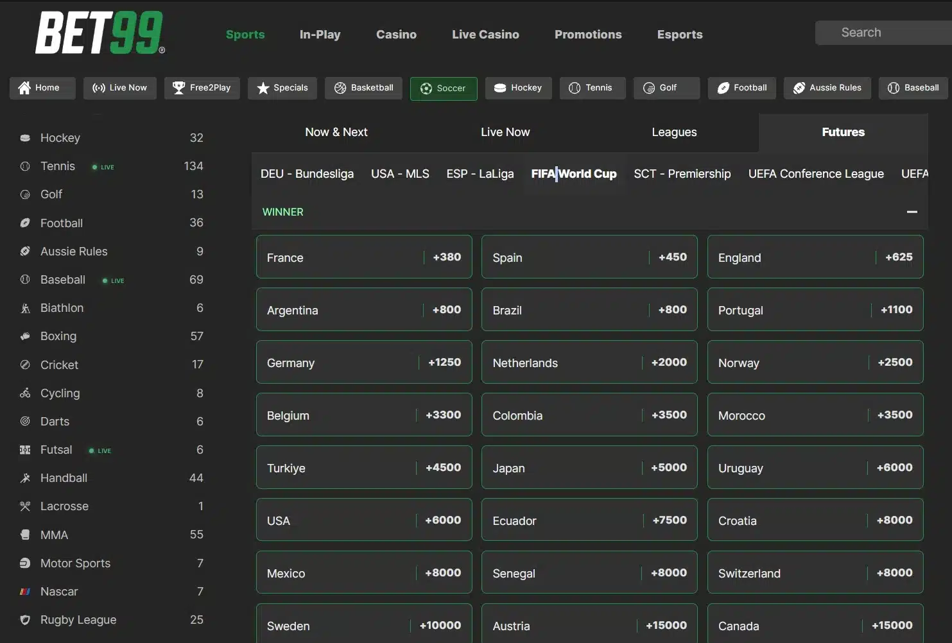Bet on Spain at +450

click(589, 257)
